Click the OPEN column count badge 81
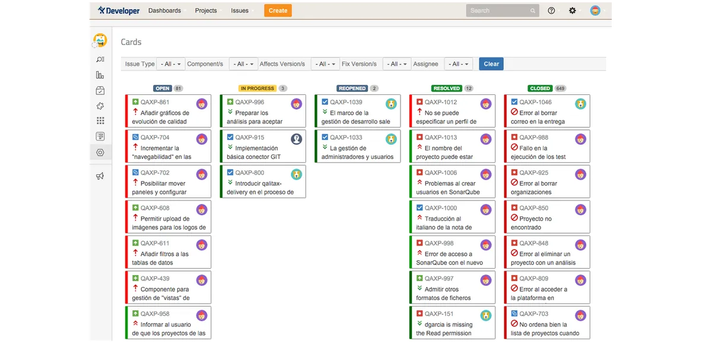This screenshot has height=348, width=712. (x=179, y=88)
